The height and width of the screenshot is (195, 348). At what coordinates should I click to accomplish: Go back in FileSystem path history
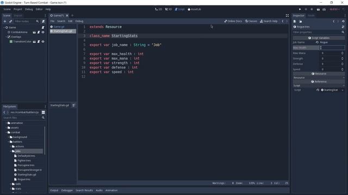pyautogui.click(x=4, y=112)
